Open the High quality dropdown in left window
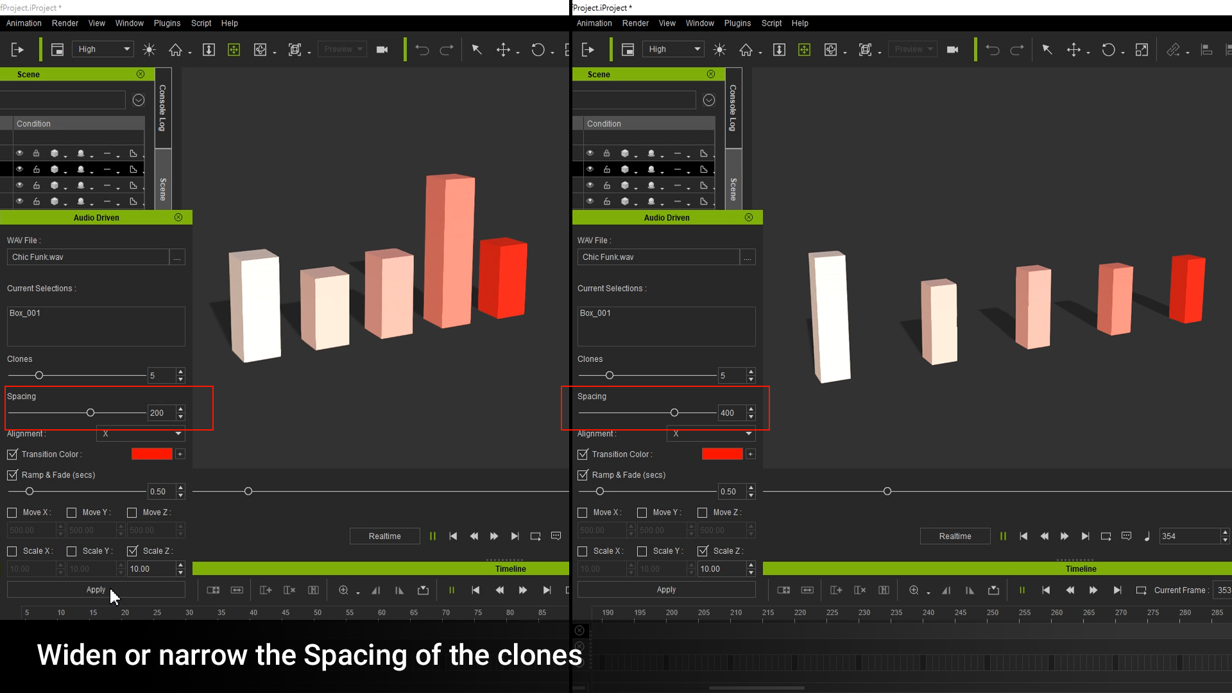Image resolution: width=1232 pixels, height=693 pixels. (103, 49)
